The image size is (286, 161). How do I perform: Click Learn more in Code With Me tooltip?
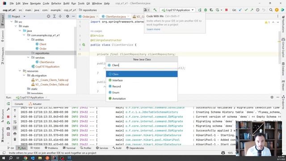(153, 29)
